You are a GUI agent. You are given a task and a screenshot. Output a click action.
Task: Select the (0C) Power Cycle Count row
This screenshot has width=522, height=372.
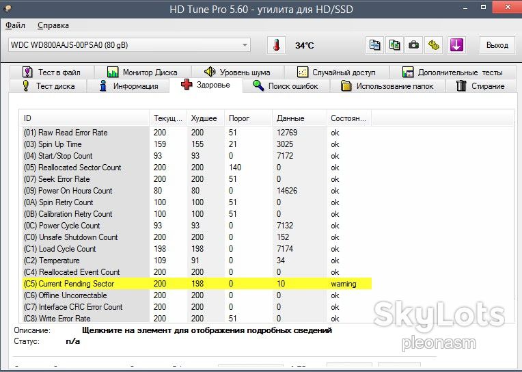[x=197, y=226]
